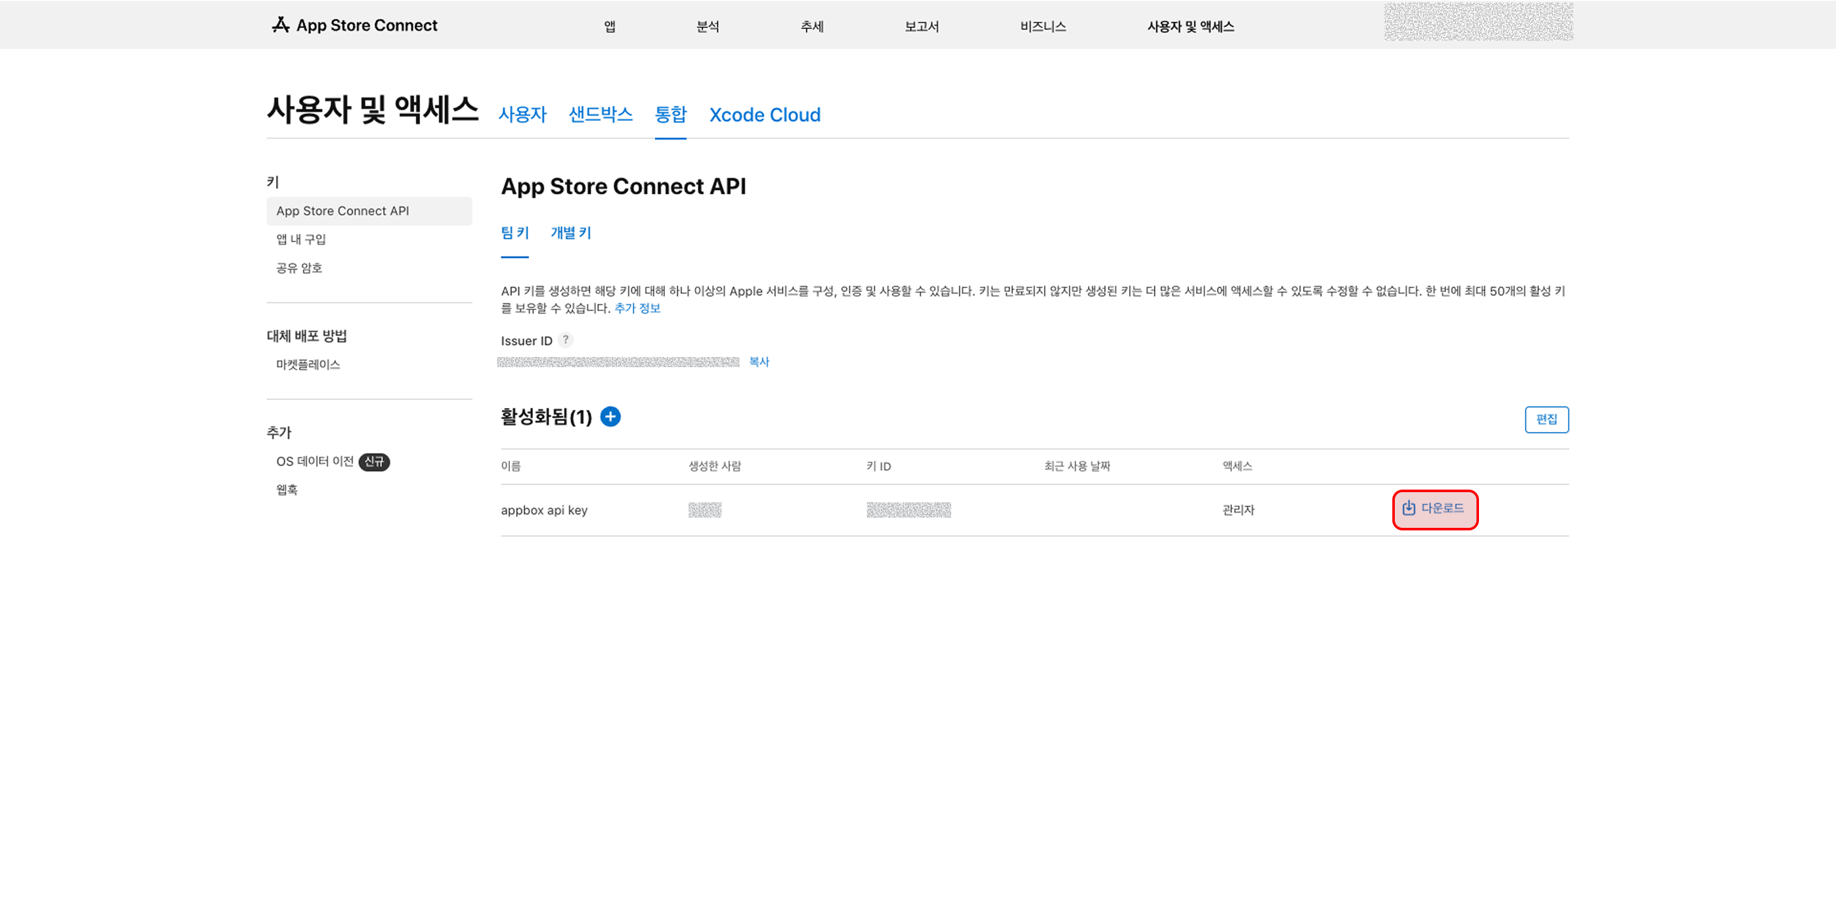The image size is (1836, 918).
Task: Switch to the 사용자 tab
Action: click(x=523, y=114)
